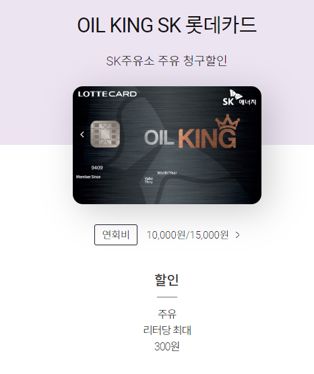Click the 300원 discount amount
This screenshot has width=314, height=374.
coord(167,346)
